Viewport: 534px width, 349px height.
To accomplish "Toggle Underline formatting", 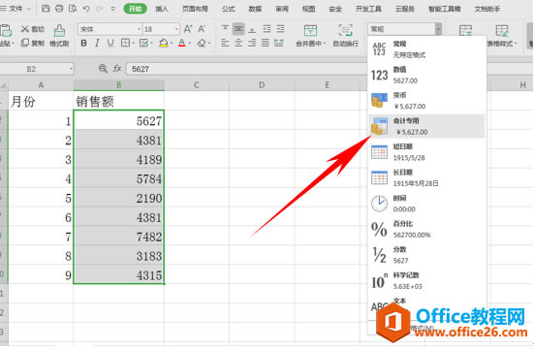I will 110,43.
